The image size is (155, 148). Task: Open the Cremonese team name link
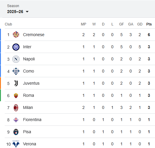click(x=34, y=35)
